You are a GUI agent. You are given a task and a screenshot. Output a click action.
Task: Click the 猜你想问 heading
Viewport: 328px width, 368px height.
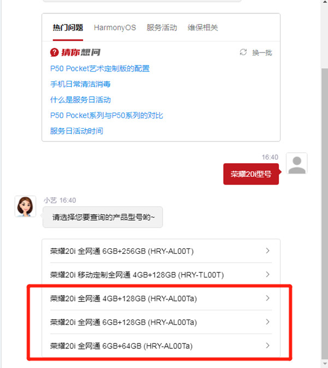81,52
